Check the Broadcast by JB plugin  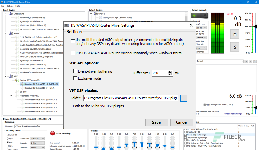(x=185, y=132)
